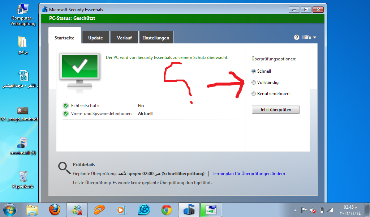The width and height of the screenshot is (370, 217).
Task: Click the muted volume tray icon
Action: [x=313, y=210]
